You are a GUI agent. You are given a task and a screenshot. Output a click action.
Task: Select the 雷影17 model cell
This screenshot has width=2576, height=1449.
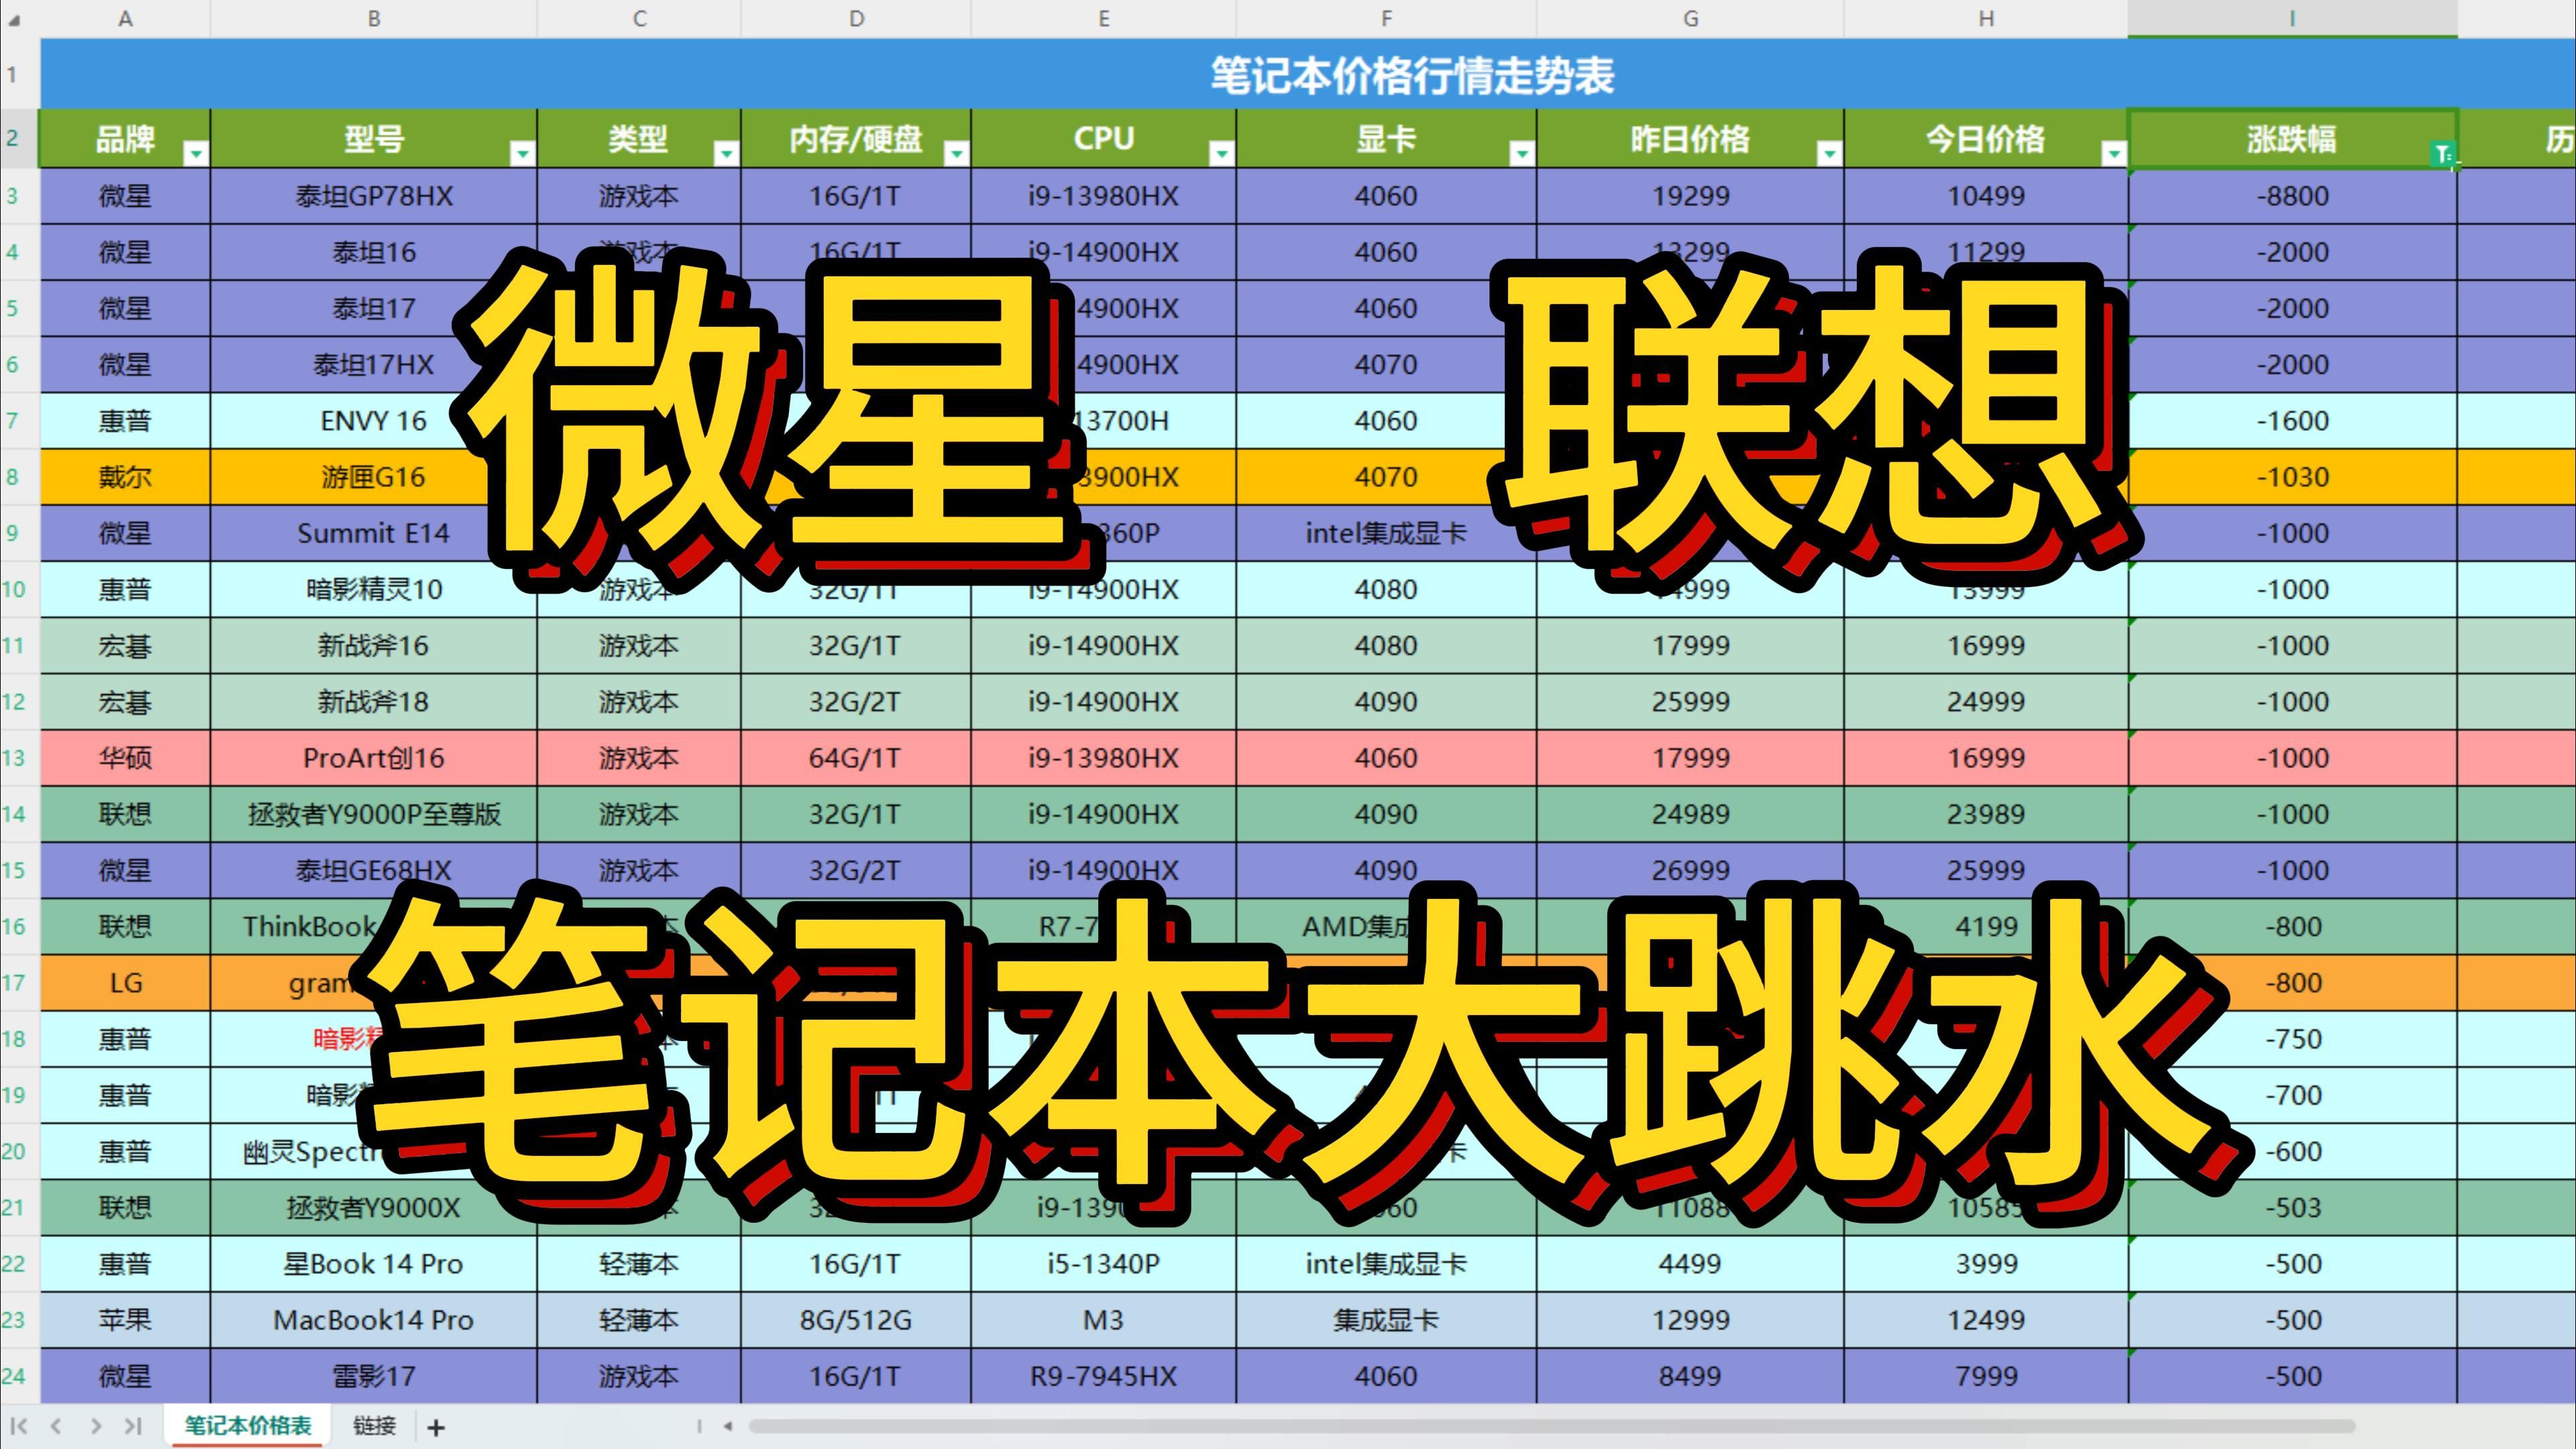(373, 1375)
